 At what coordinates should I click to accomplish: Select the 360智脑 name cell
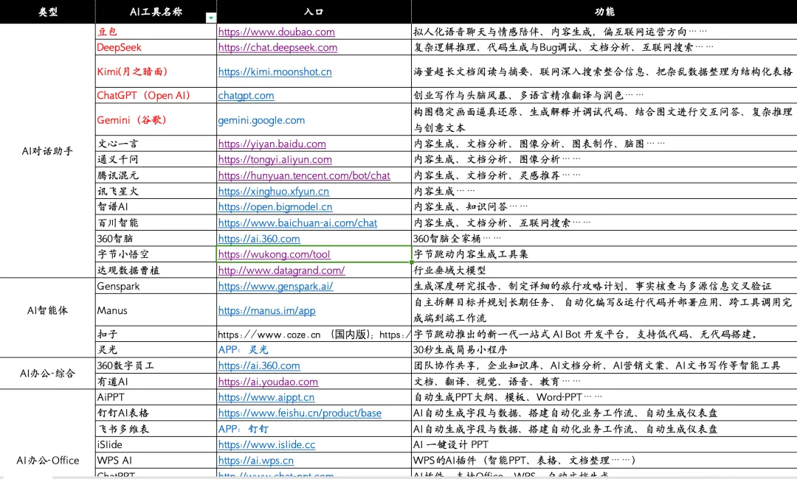coord(156,239)
